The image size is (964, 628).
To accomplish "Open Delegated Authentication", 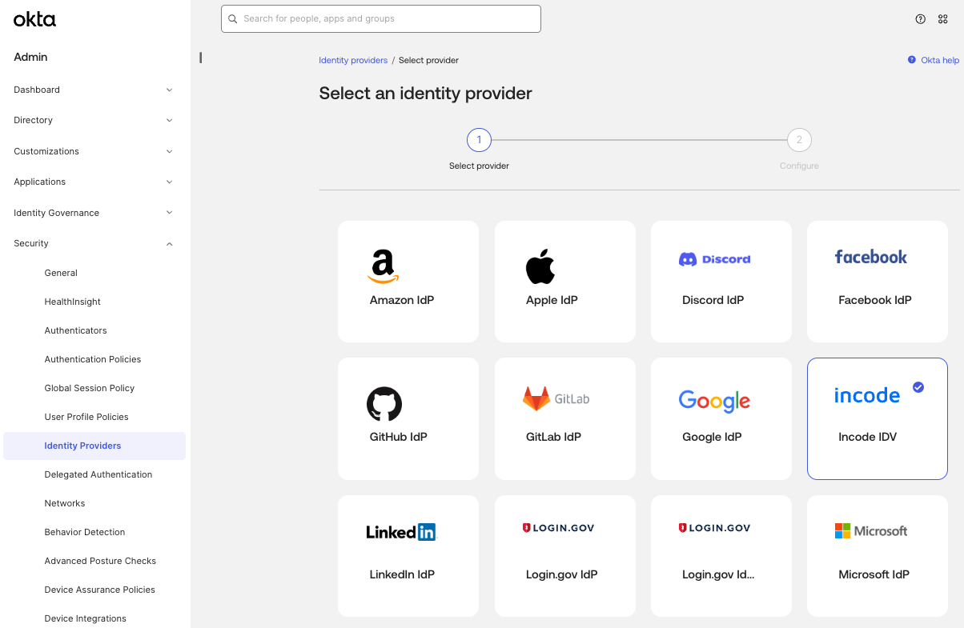I will (x=98, y=474).
